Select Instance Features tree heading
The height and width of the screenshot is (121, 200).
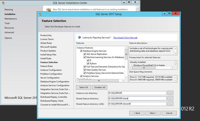point(85,48)
